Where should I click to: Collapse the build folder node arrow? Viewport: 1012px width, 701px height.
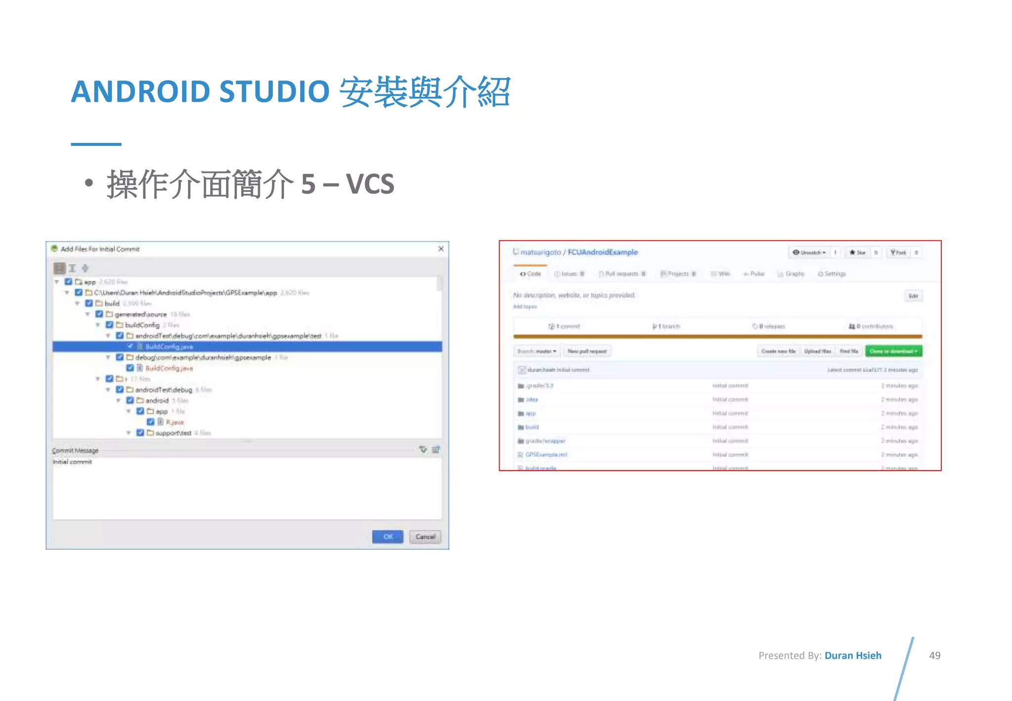coord(78,304)
